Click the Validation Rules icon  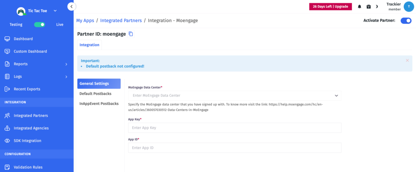(7, 167)
